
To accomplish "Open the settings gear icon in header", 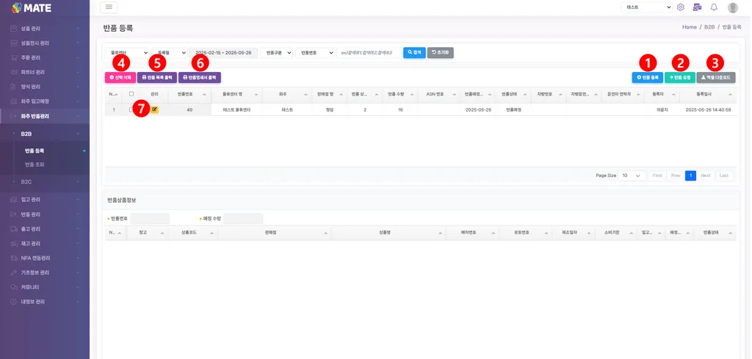I will click(x=681, y=7).
